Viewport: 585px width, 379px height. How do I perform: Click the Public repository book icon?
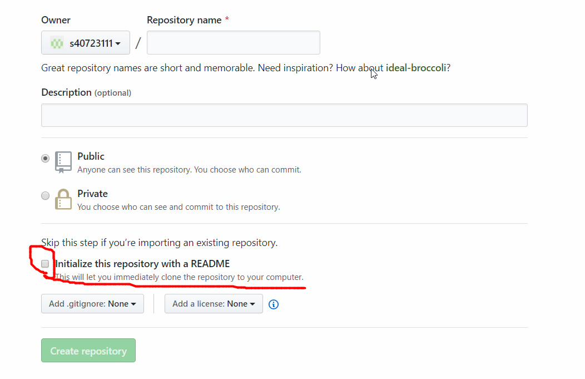pos(63,162)
